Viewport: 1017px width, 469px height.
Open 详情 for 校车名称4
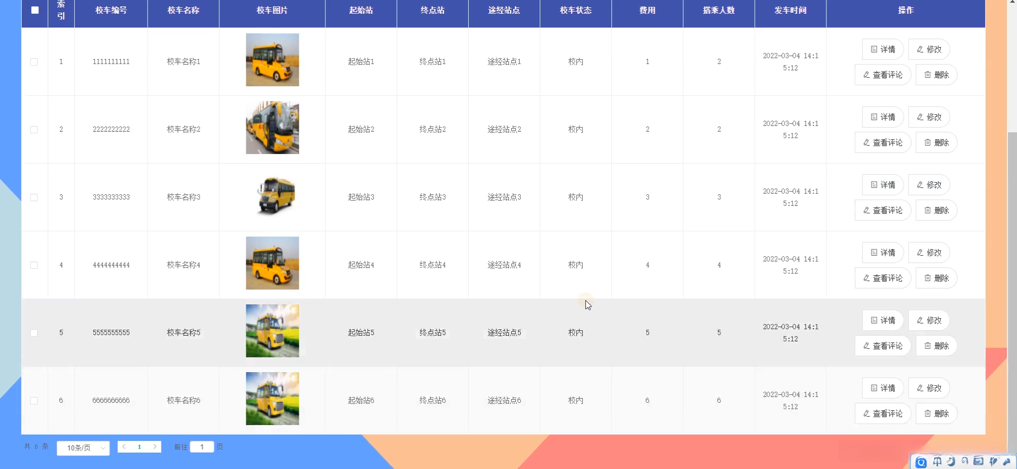click(x=883, y=252)
